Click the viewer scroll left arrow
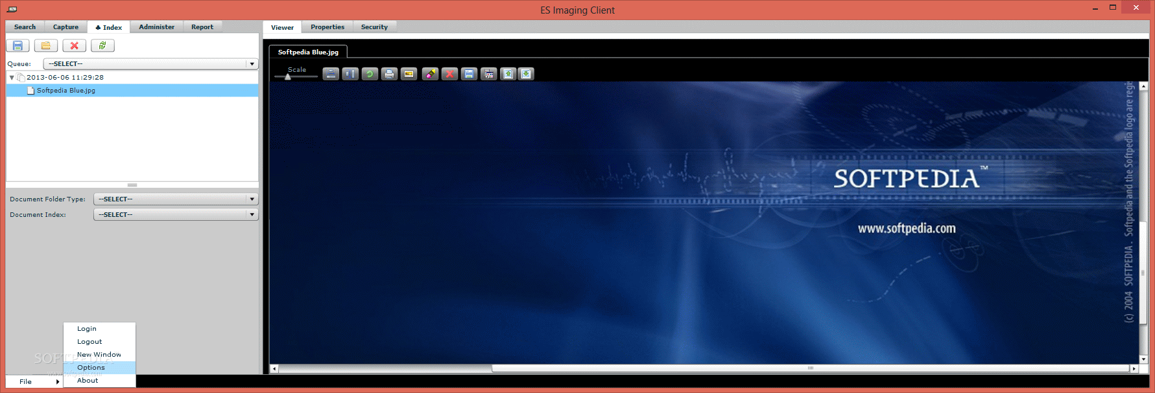Viewport: 1155px width, 393px height. pos(274,368)
